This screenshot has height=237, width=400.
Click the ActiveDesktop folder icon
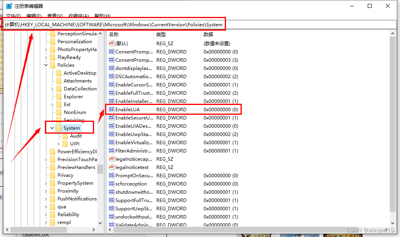(59, 73)
